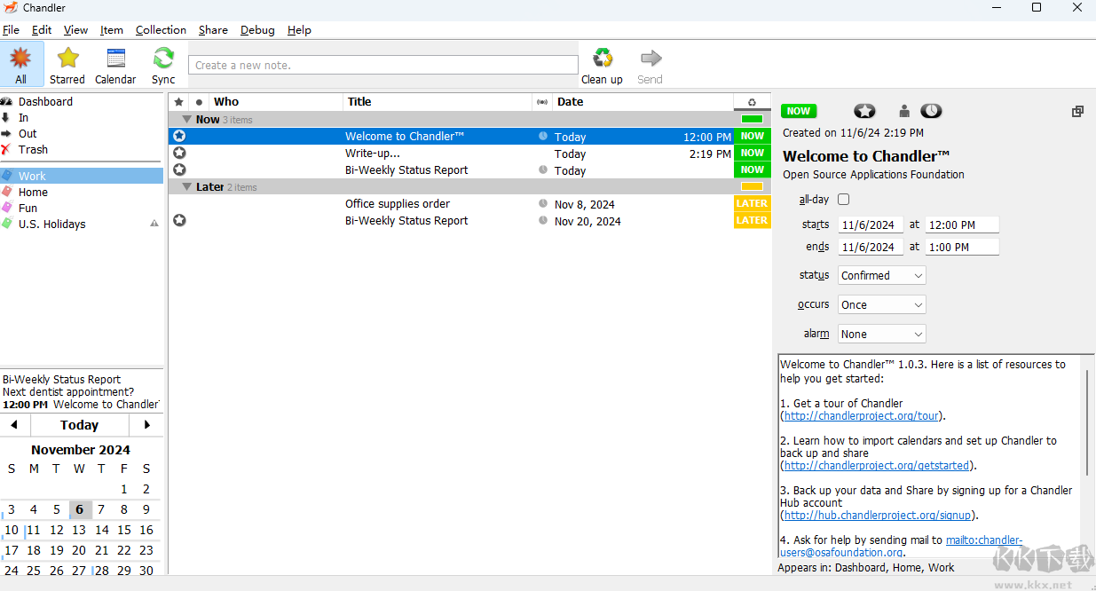
Task: Toggle the green NOW status button
Action: 799,111
